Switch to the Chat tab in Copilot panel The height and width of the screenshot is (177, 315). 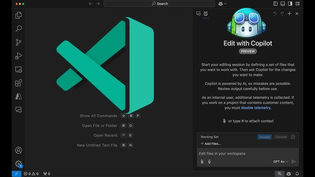pyautogui.click(x=198, y=13)
